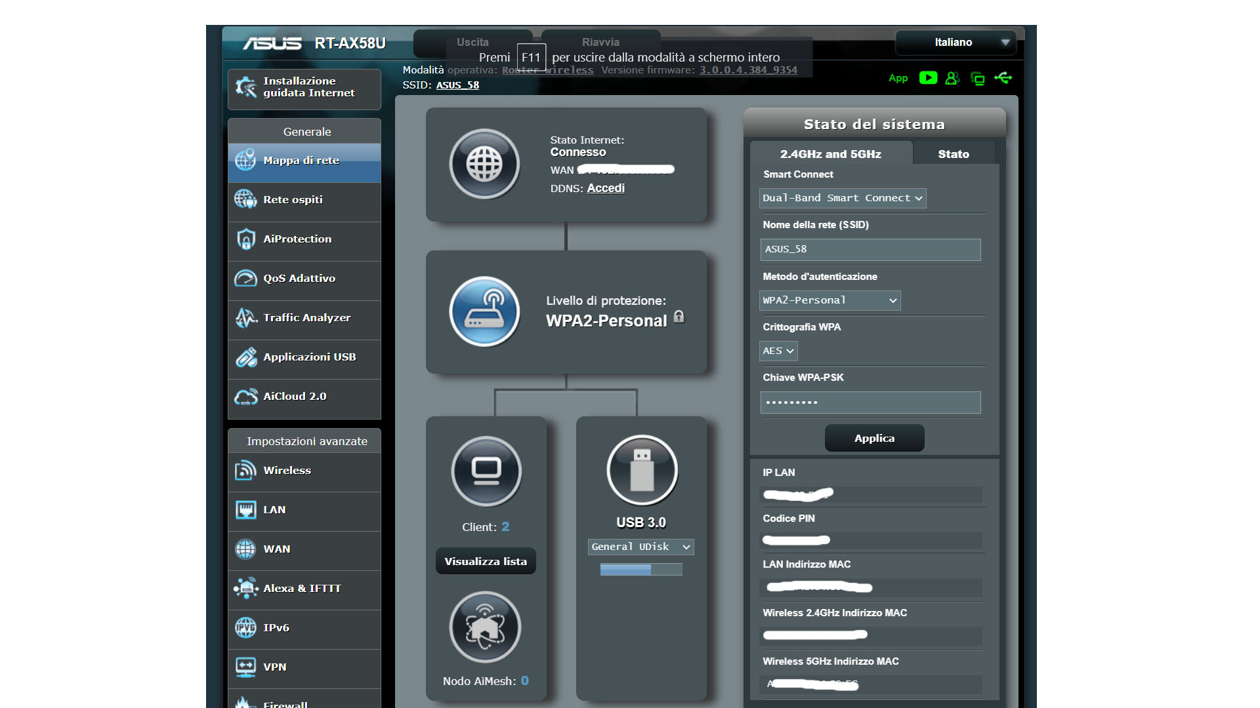
Task: Click the Router wireless mode link
Action: click(x=547, y=70)
